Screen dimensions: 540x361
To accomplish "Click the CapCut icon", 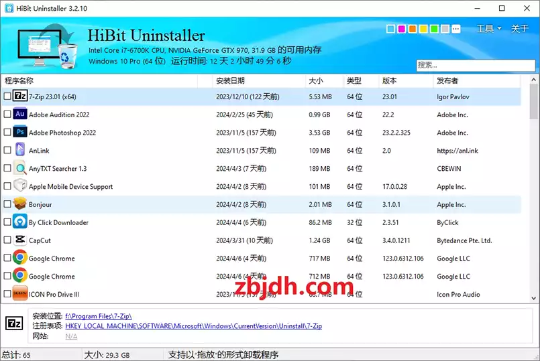I will point(20,240).
